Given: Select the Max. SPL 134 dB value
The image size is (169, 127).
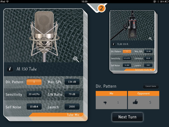Looking at the screenshot, I should (72, 82).
